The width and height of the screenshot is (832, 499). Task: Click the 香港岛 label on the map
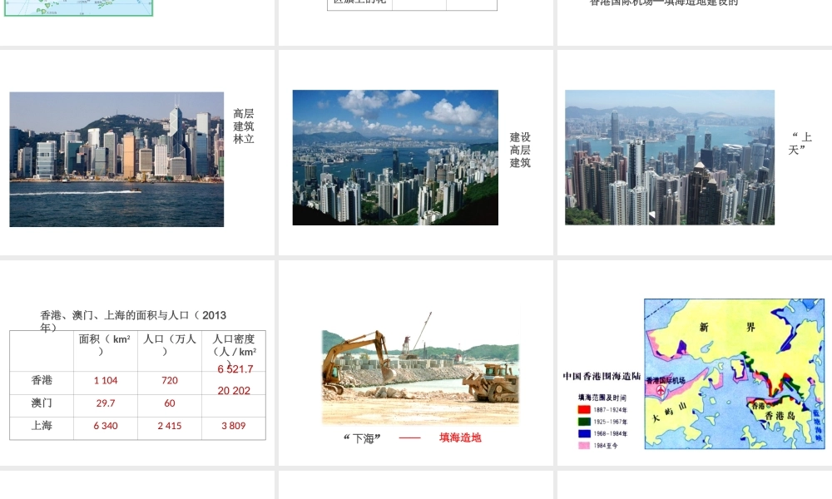pos(780,417)
